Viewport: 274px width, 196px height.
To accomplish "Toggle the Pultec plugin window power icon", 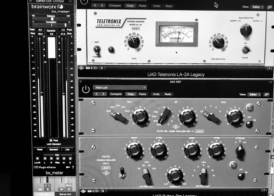I will click(86, 89).
